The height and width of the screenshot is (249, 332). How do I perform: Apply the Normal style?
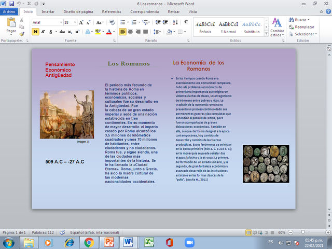228,27
